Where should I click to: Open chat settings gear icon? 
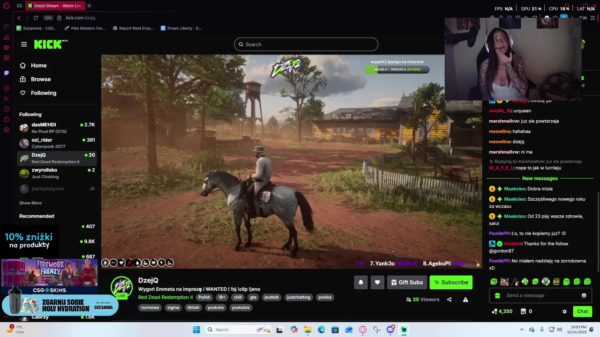pyautogui.click(x=564, y=311)
